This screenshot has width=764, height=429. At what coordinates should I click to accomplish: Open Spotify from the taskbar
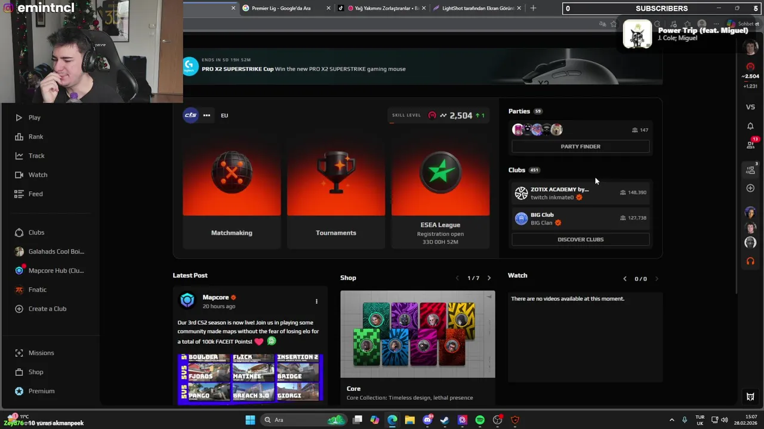[x=480, y=420]
